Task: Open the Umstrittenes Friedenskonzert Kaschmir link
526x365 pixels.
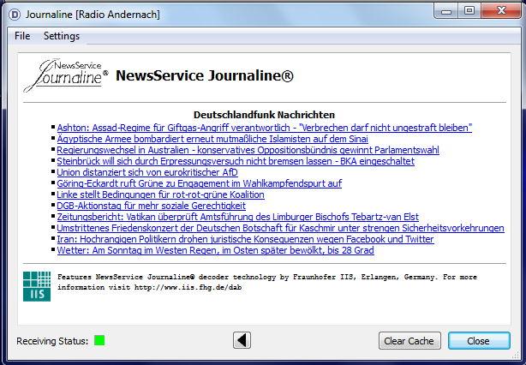Action: [x=280, y=228]
